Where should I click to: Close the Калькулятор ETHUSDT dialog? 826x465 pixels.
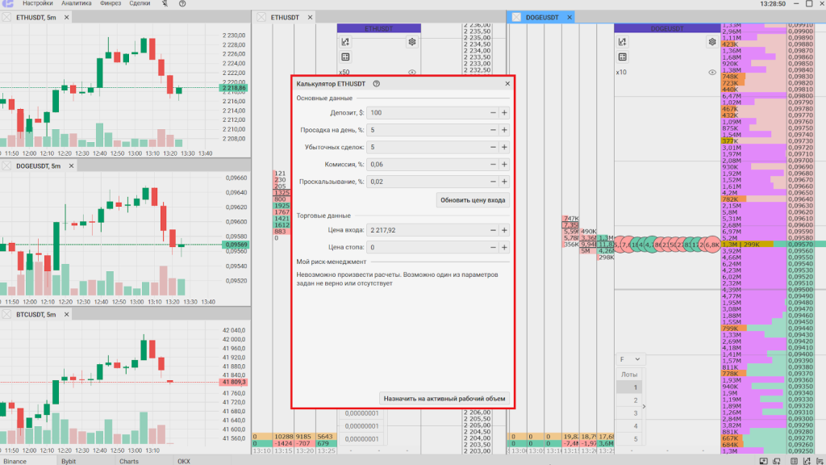click(507, 83)
